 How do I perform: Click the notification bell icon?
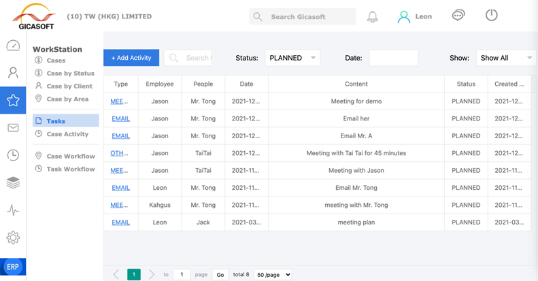(373, 17)
